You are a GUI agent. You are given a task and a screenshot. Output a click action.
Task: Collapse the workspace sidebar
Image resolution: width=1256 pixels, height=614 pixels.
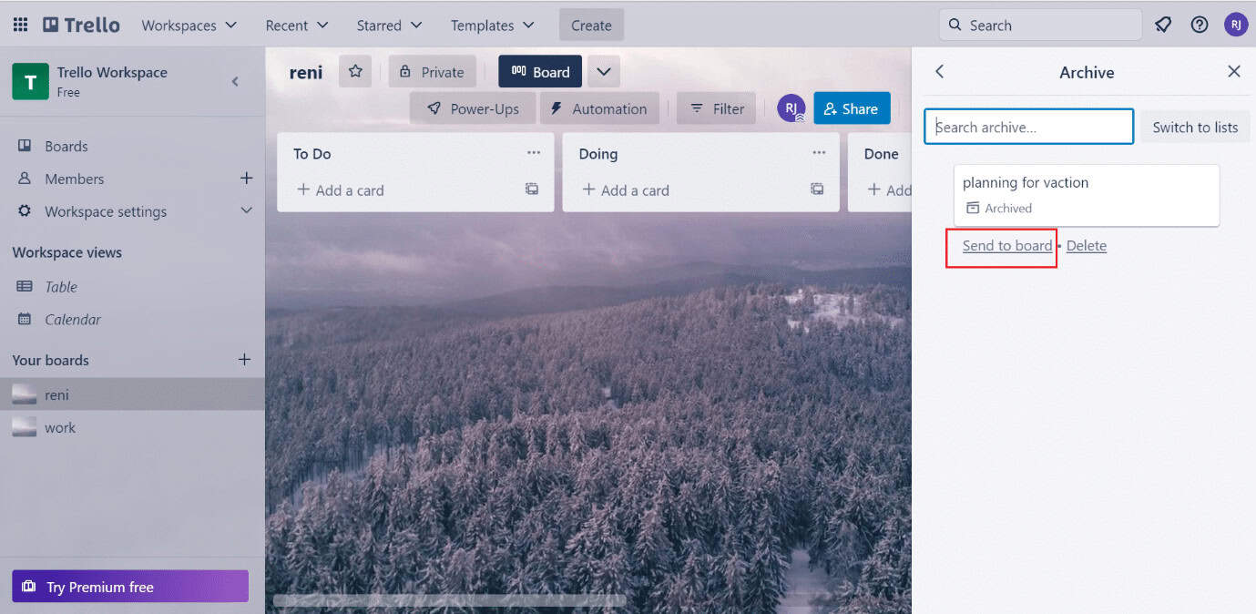[x=235, y=81]
